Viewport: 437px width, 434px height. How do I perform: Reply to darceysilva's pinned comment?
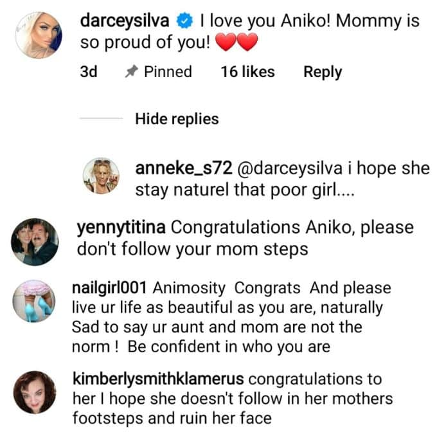[x=323, y=72]
